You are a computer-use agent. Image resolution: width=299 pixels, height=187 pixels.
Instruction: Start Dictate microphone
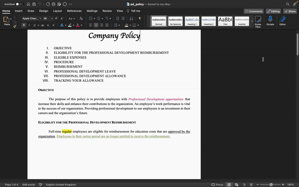click(270, 20)
